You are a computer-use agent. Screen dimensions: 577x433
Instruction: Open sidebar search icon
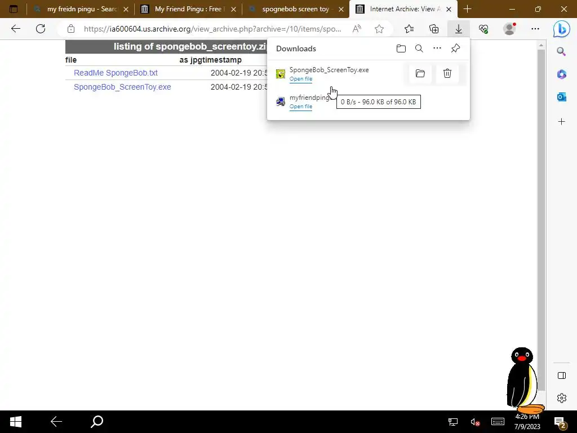pos(561,51)
